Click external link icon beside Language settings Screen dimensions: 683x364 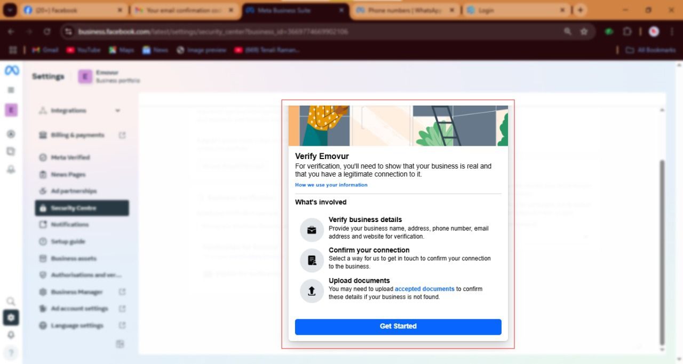click(x=122, y=326)
